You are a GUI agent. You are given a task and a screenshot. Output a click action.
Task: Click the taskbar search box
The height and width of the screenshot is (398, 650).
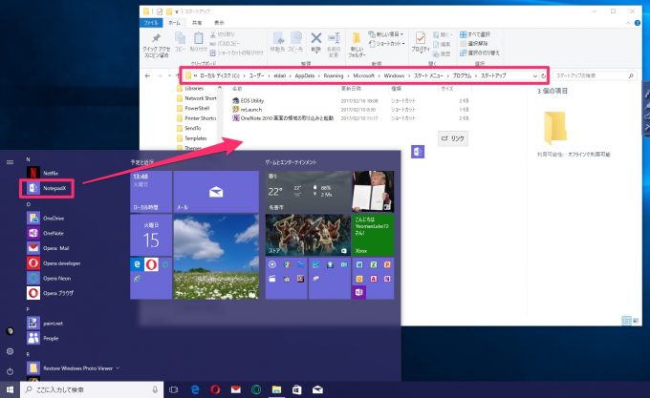click(x=92, y=389)
